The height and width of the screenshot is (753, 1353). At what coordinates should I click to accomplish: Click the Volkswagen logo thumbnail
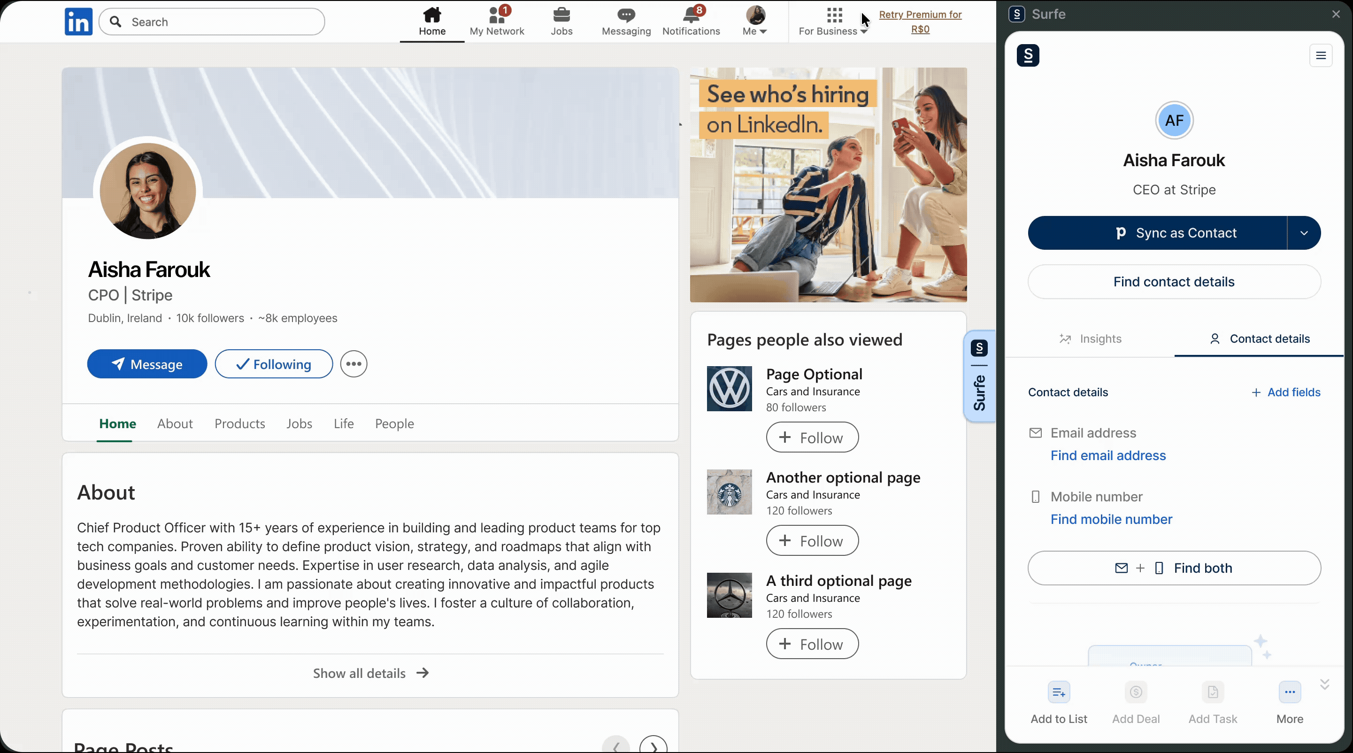click(729, 389)
